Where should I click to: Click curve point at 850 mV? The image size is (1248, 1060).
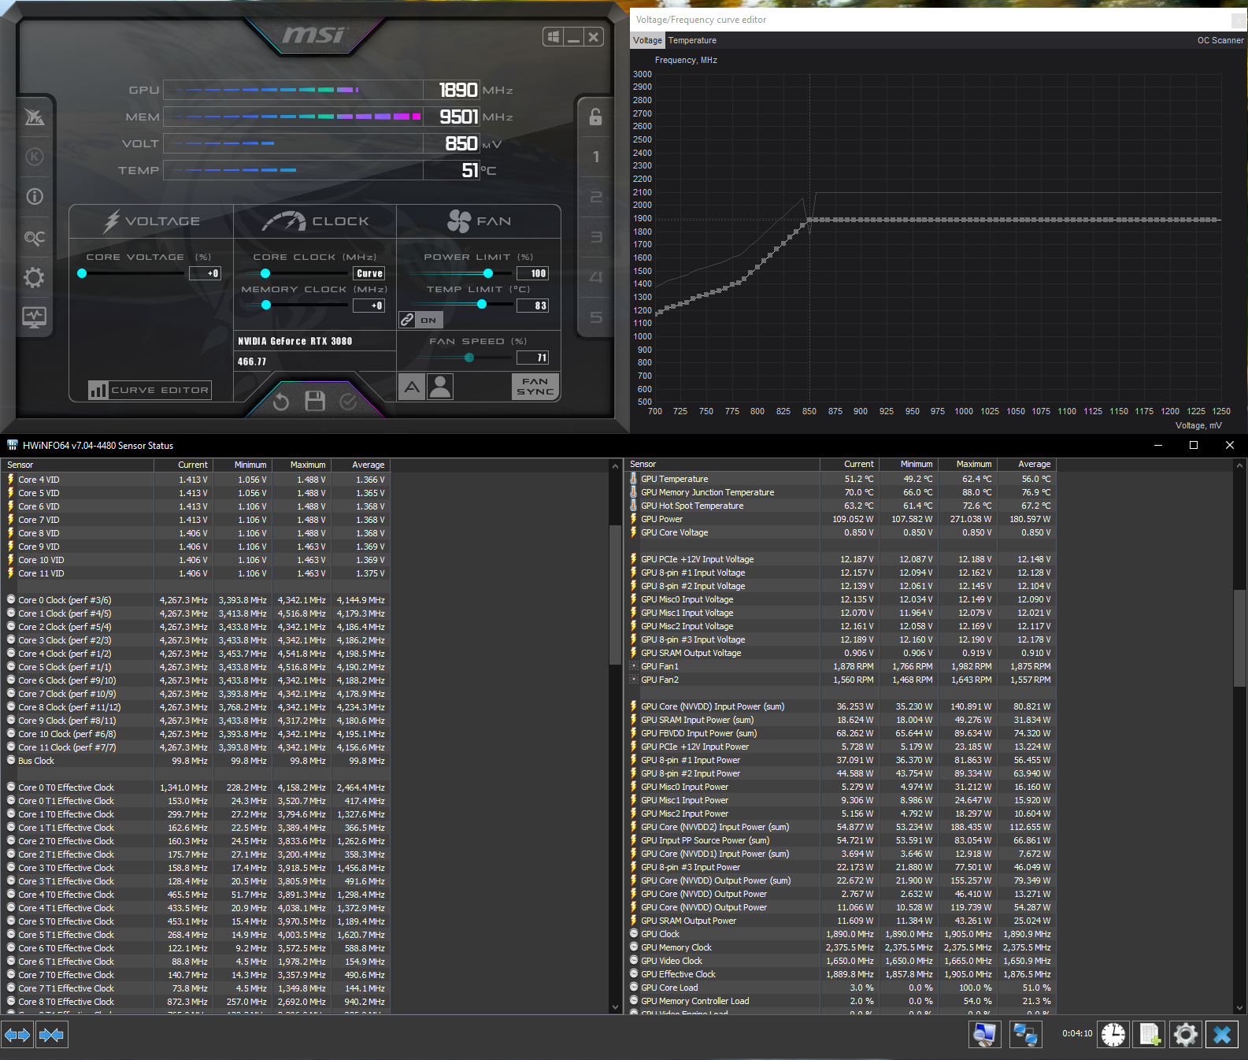[x=809, y=220]
